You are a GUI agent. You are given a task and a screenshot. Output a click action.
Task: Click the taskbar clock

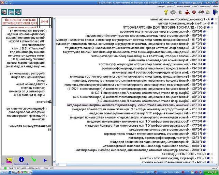coord(5,173)
